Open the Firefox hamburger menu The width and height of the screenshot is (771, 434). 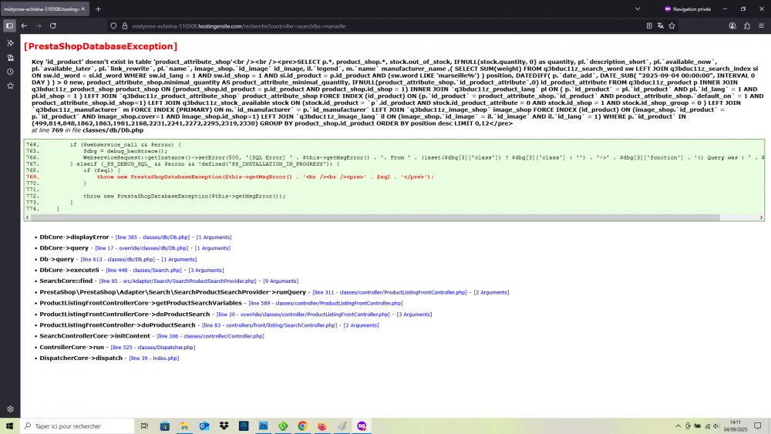point(761,26)
